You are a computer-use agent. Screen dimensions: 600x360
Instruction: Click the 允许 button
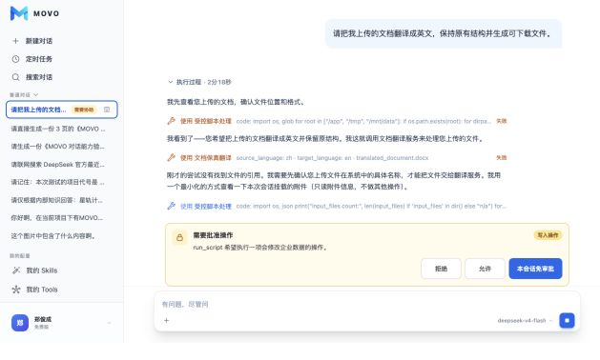click(x=485, y=269)
